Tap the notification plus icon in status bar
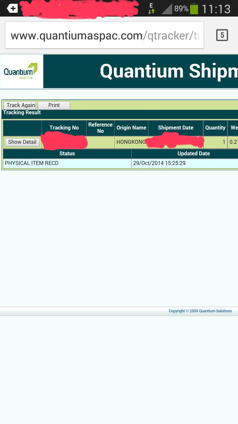Screen dimensions: 238x424 [x=12, y=9]
